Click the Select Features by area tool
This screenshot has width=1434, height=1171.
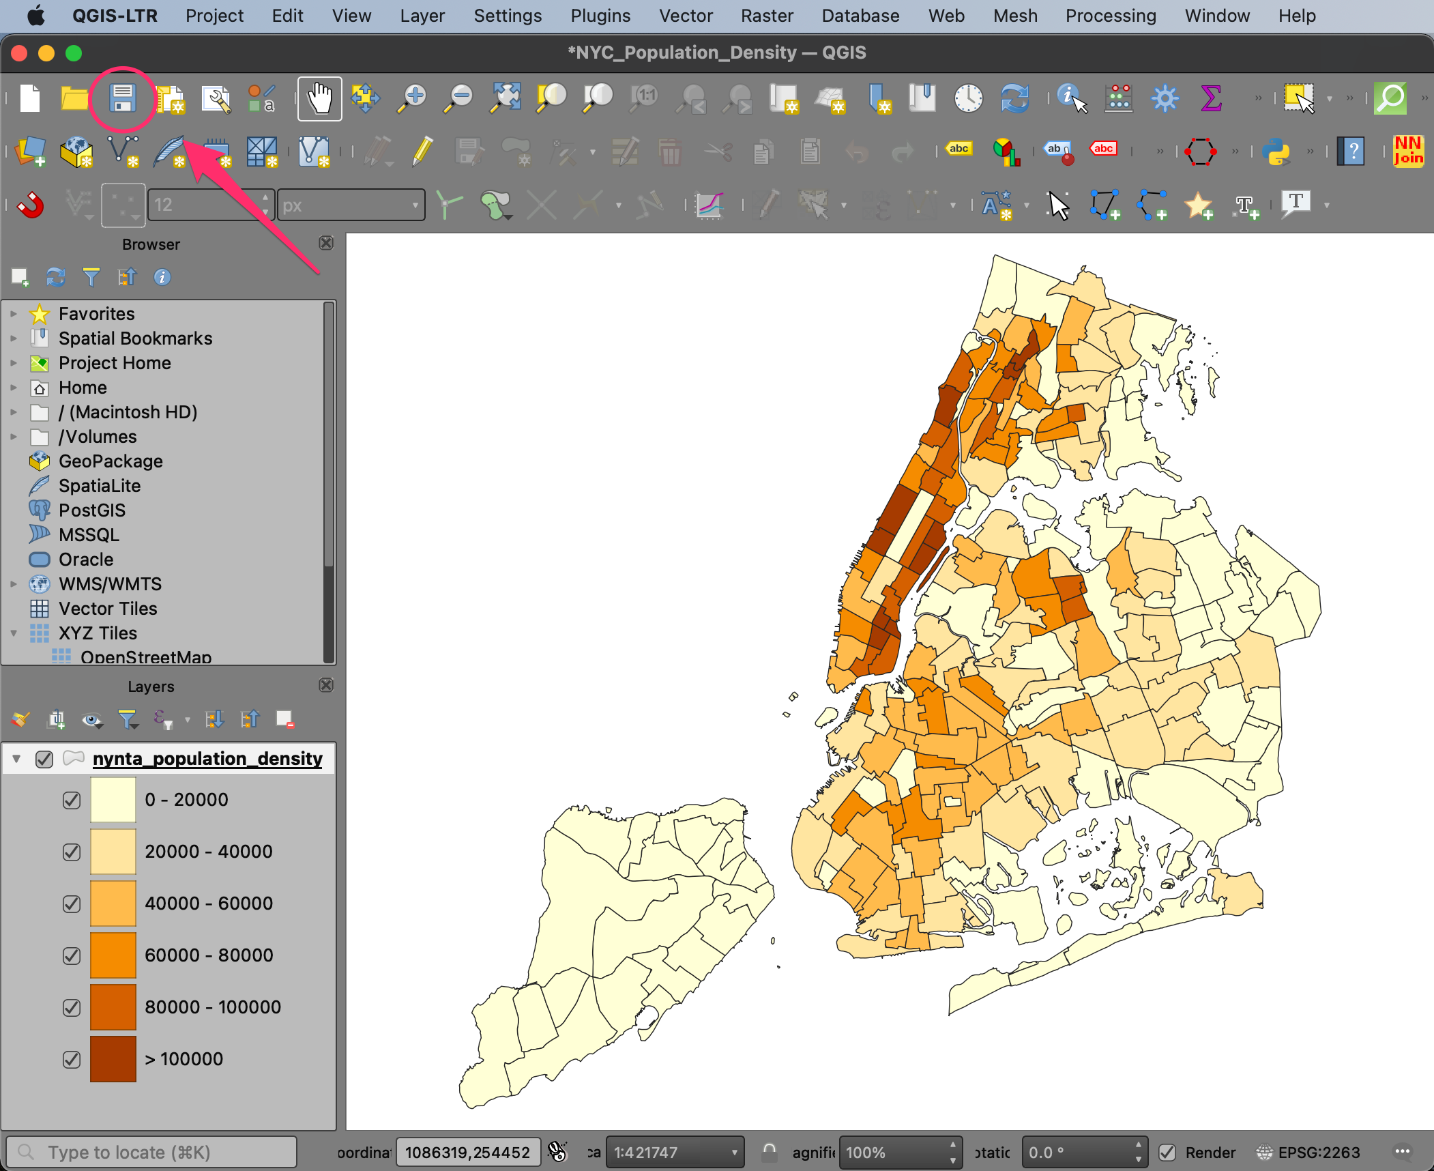click(1299, 98)
